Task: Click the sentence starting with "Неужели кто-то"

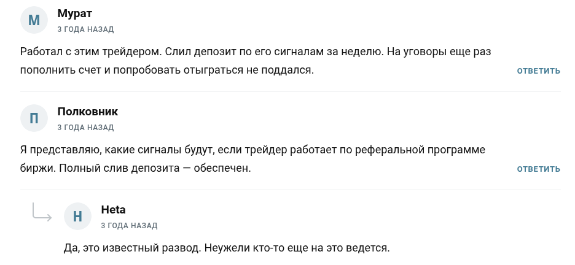Action: click(296, 248)
